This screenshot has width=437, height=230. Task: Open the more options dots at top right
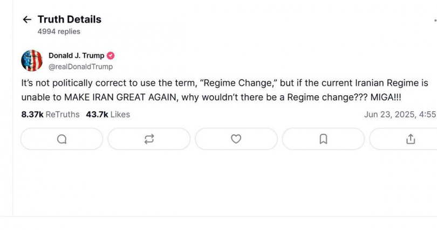point(435,20)
